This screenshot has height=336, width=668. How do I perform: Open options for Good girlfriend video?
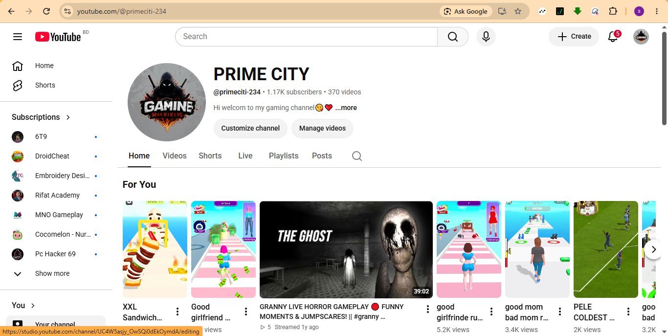click(x=246, y=312)
